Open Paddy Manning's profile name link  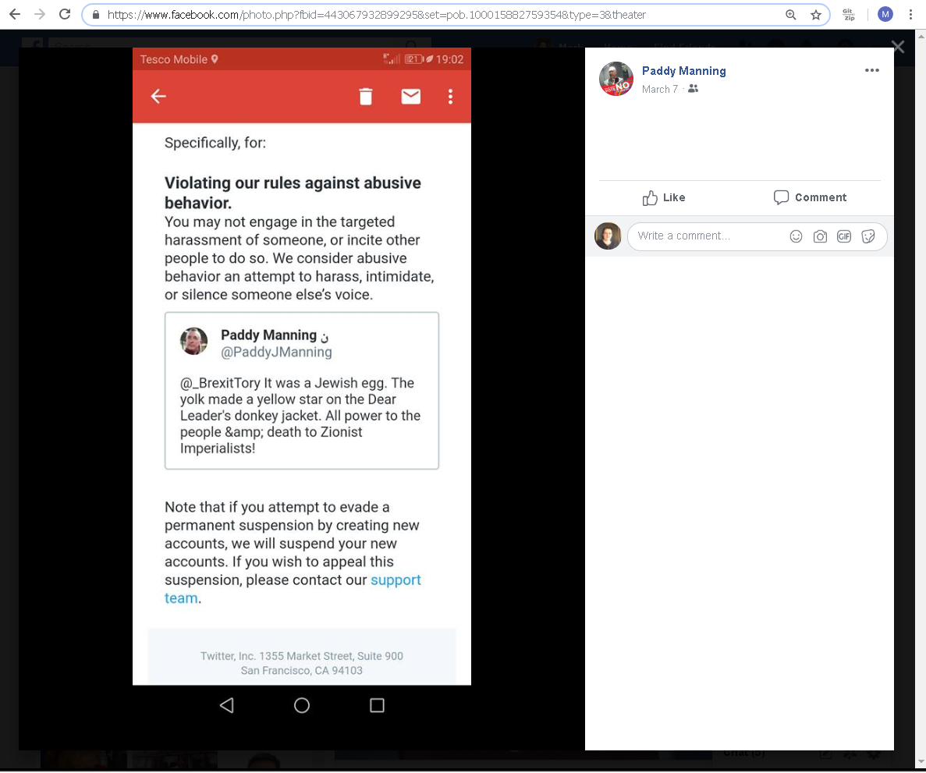click(x=683, y=71)
